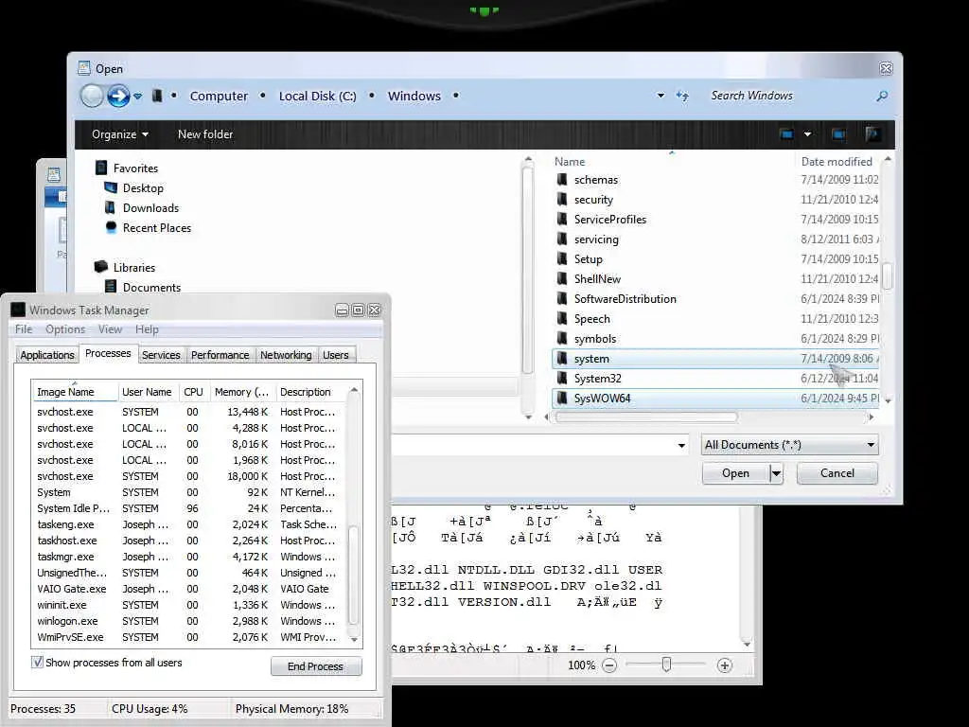The image size is (969, 727).
Task: Open the file name history dropdown
Action: tap(681, 445)
